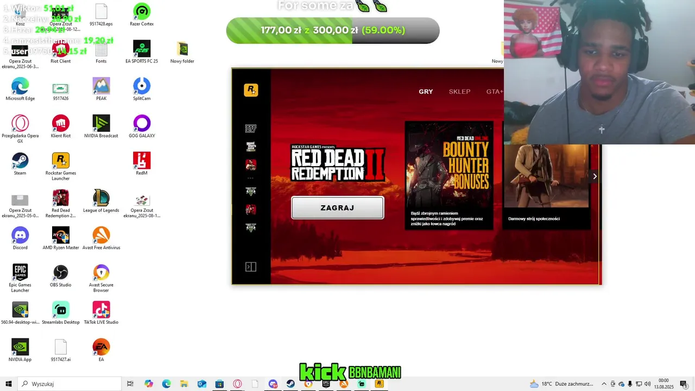Select Red Dead icon between the two GTA V icons
The image size is (695, 391).
[250, 210]
